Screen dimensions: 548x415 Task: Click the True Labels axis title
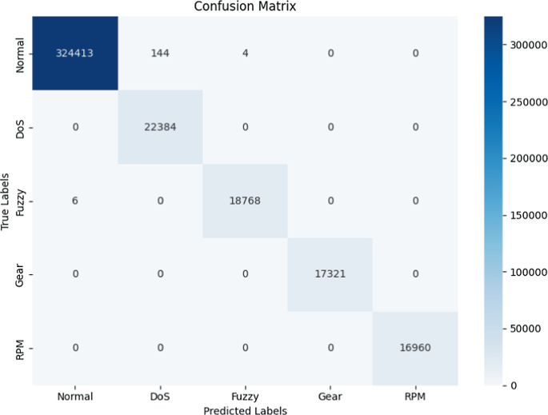tap(5, 202)
